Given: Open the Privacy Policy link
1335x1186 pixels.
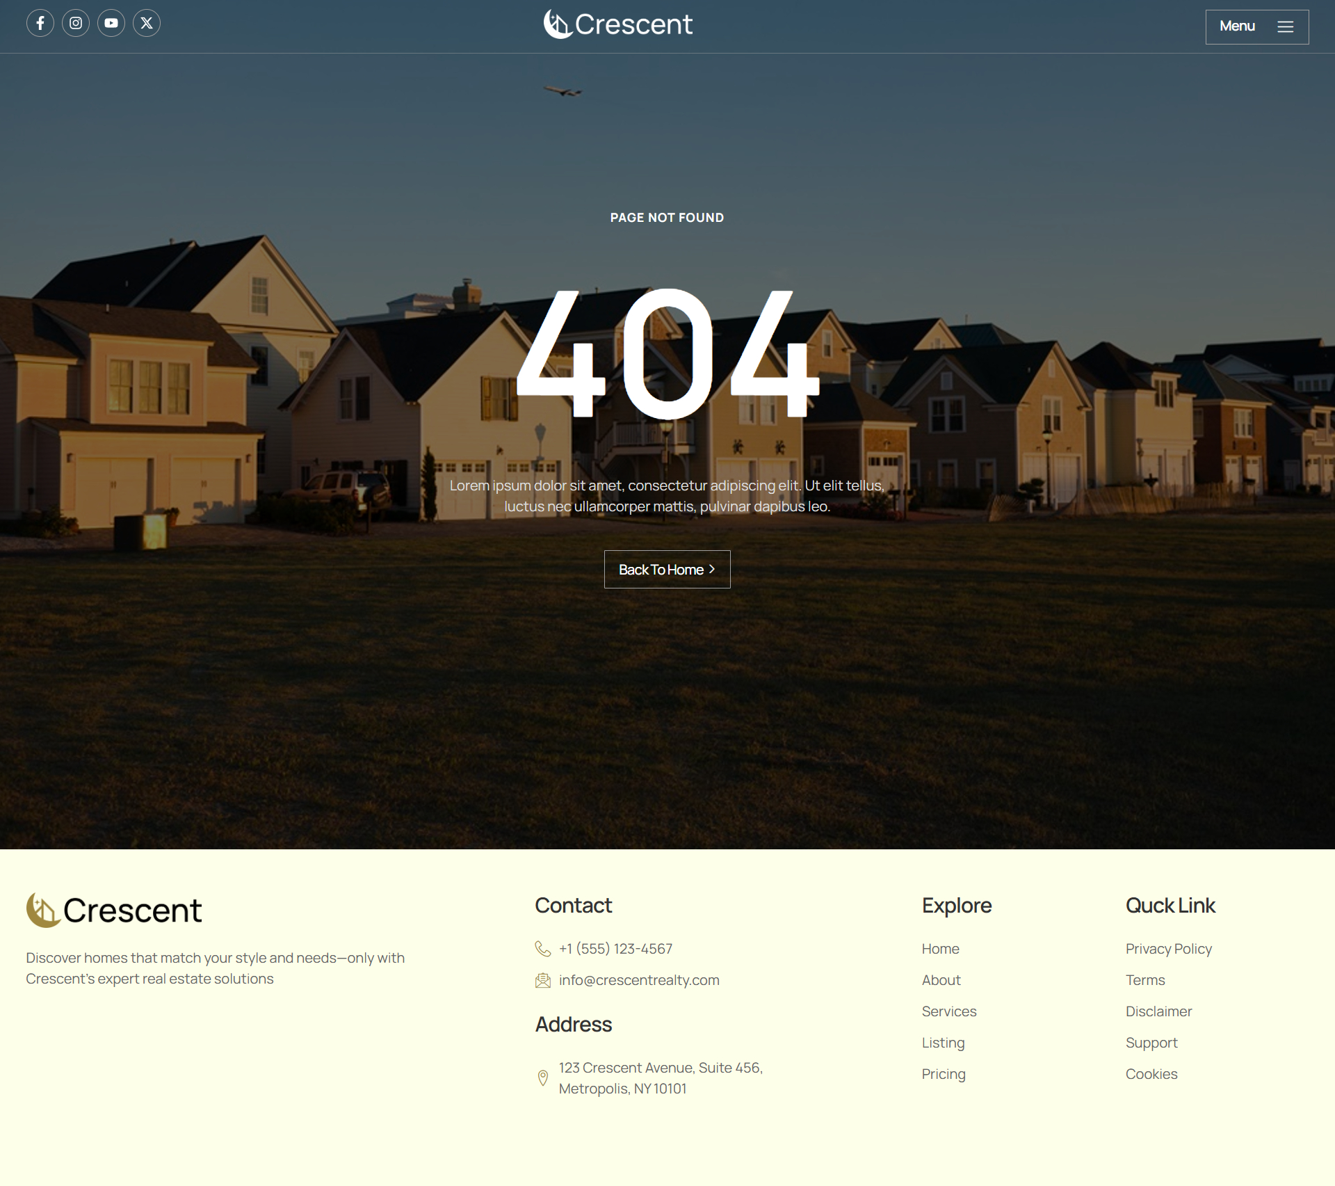Looking at the screenshot, I should point(1168,949).
